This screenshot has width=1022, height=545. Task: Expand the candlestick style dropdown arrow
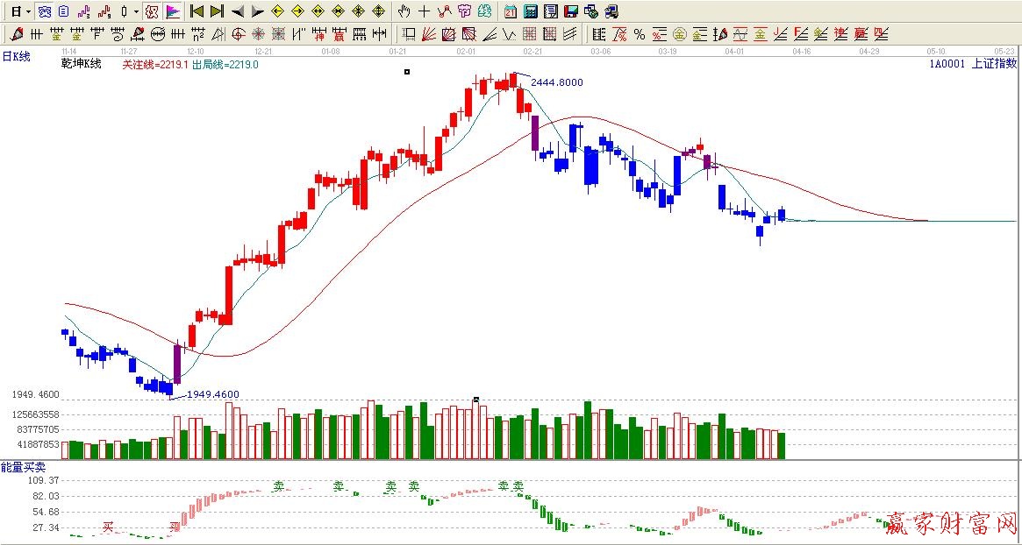point(136,11)
